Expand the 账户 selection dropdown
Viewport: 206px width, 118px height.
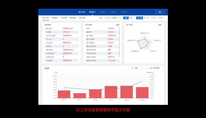pyautogui.click(x=113, y=18)
